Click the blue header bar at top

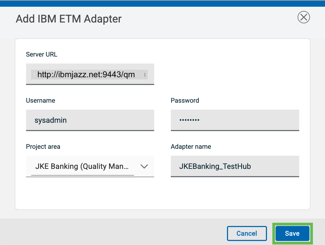pyautogui.click(x=162, y=4)
